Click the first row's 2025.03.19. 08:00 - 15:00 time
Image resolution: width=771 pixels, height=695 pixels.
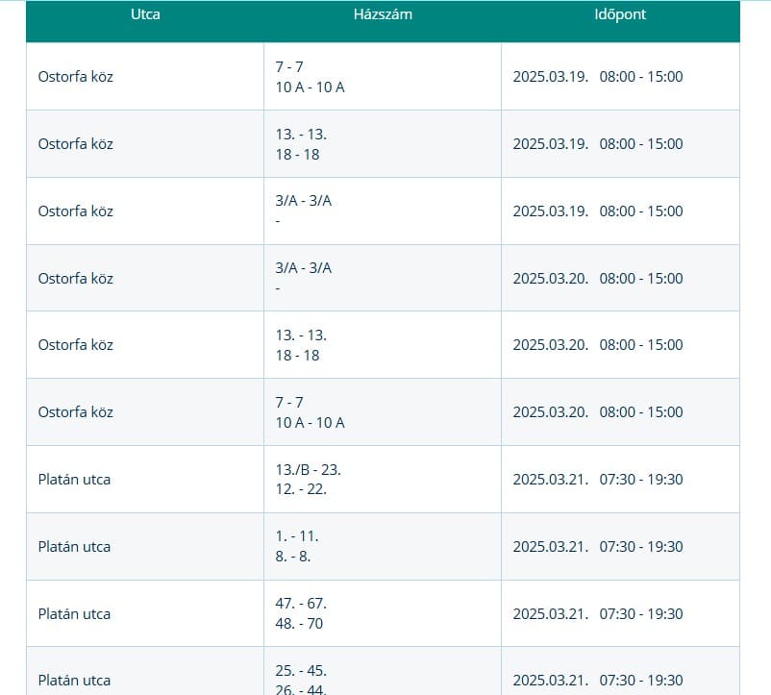598,77
